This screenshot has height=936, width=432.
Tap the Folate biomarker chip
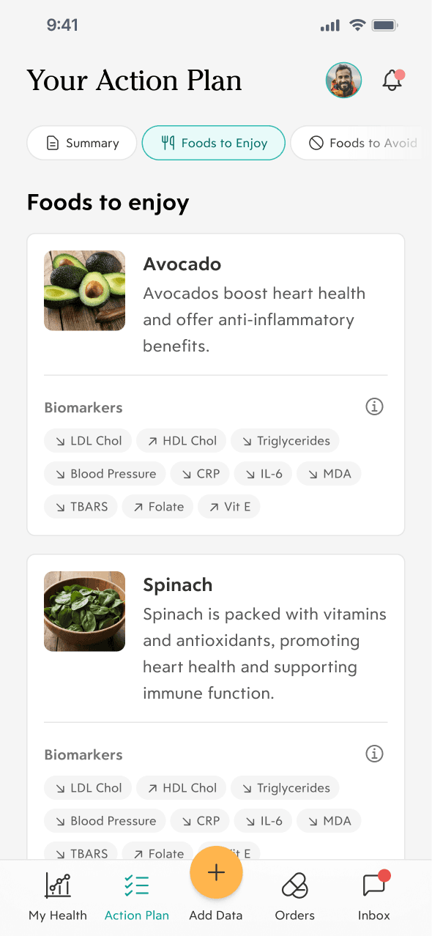pos(157,506)
